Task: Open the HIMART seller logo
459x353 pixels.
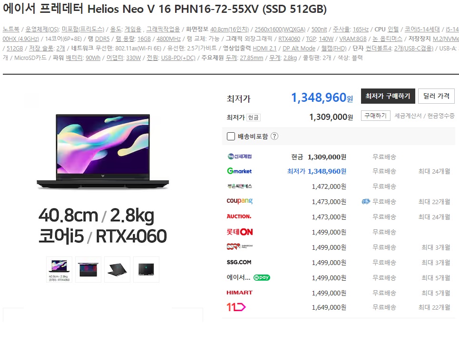Action: pos(239,293)
